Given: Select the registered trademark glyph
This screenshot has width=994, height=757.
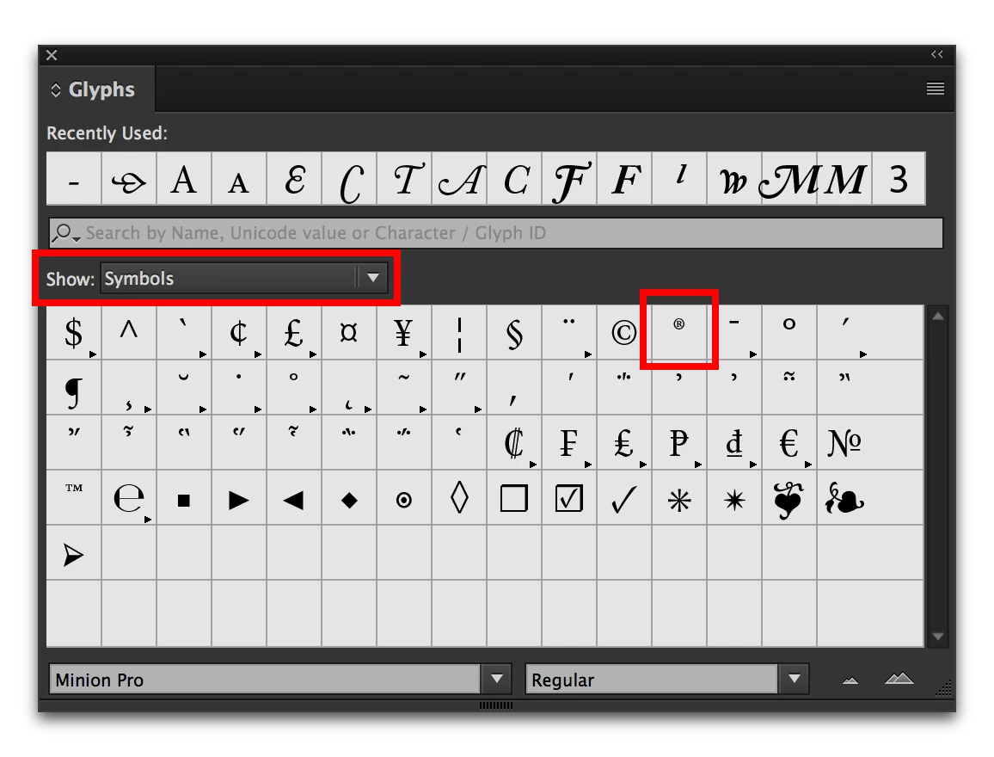Looking at the screenshot, I should 679,332.
